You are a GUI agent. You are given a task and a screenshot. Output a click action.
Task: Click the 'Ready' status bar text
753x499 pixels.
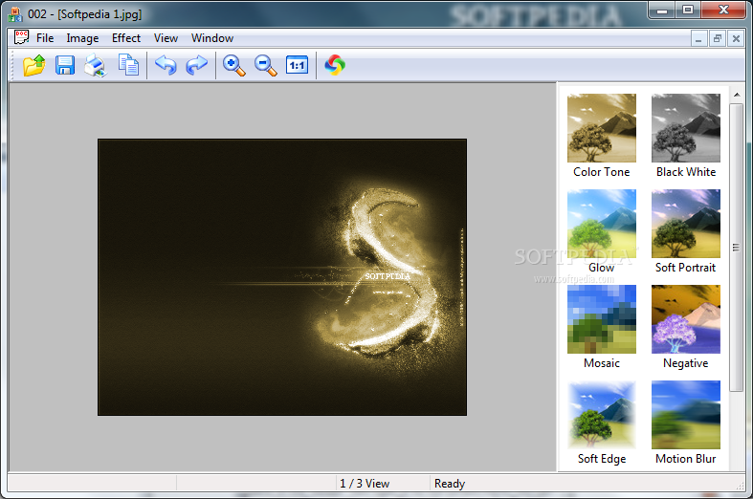(450, 484)
